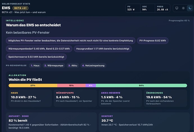Click the ALLOKATION section label
The width and height of the screenshot is (194, 132).
pos(17,75)
